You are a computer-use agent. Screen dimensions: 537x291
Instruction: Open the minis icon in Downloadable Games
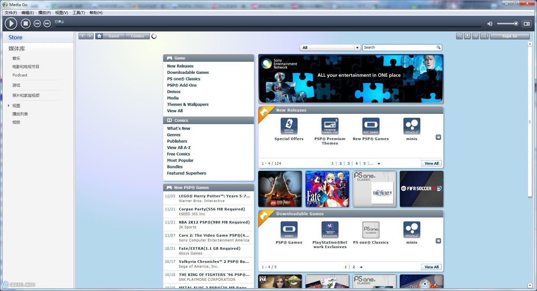412,230
